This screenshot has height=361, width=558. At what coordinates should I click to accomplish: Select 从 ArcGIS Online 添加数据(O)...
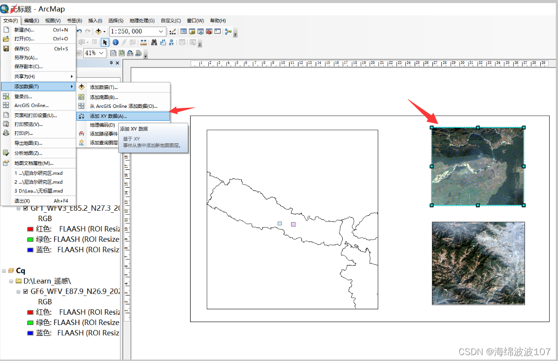[123, 106]
